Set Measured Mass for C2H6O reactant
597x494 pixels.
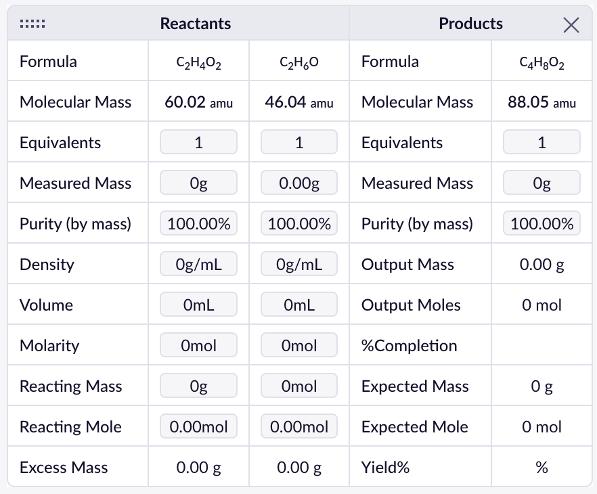[x=299, y=183]
